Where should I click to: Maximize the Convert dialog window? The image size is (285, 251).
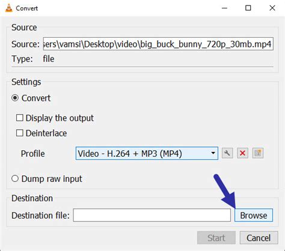click(248, 8)
